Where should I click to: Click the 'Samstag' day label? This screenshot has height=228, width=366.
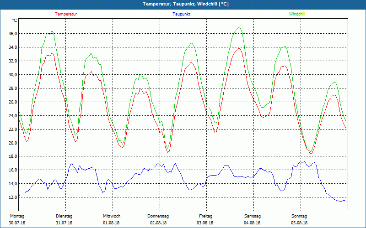253,216
